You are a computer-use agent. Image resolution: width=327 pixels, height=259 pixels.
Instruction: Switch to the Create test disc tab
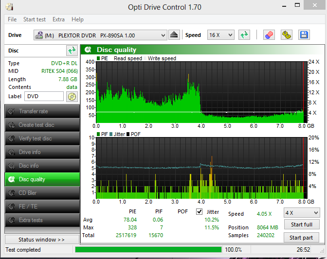click(x=42, y=125)
